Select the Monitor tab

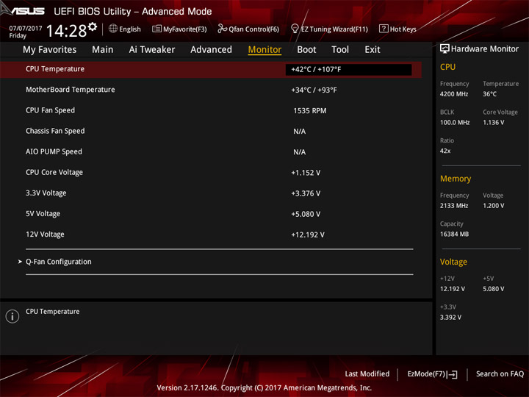coord(264,50)
